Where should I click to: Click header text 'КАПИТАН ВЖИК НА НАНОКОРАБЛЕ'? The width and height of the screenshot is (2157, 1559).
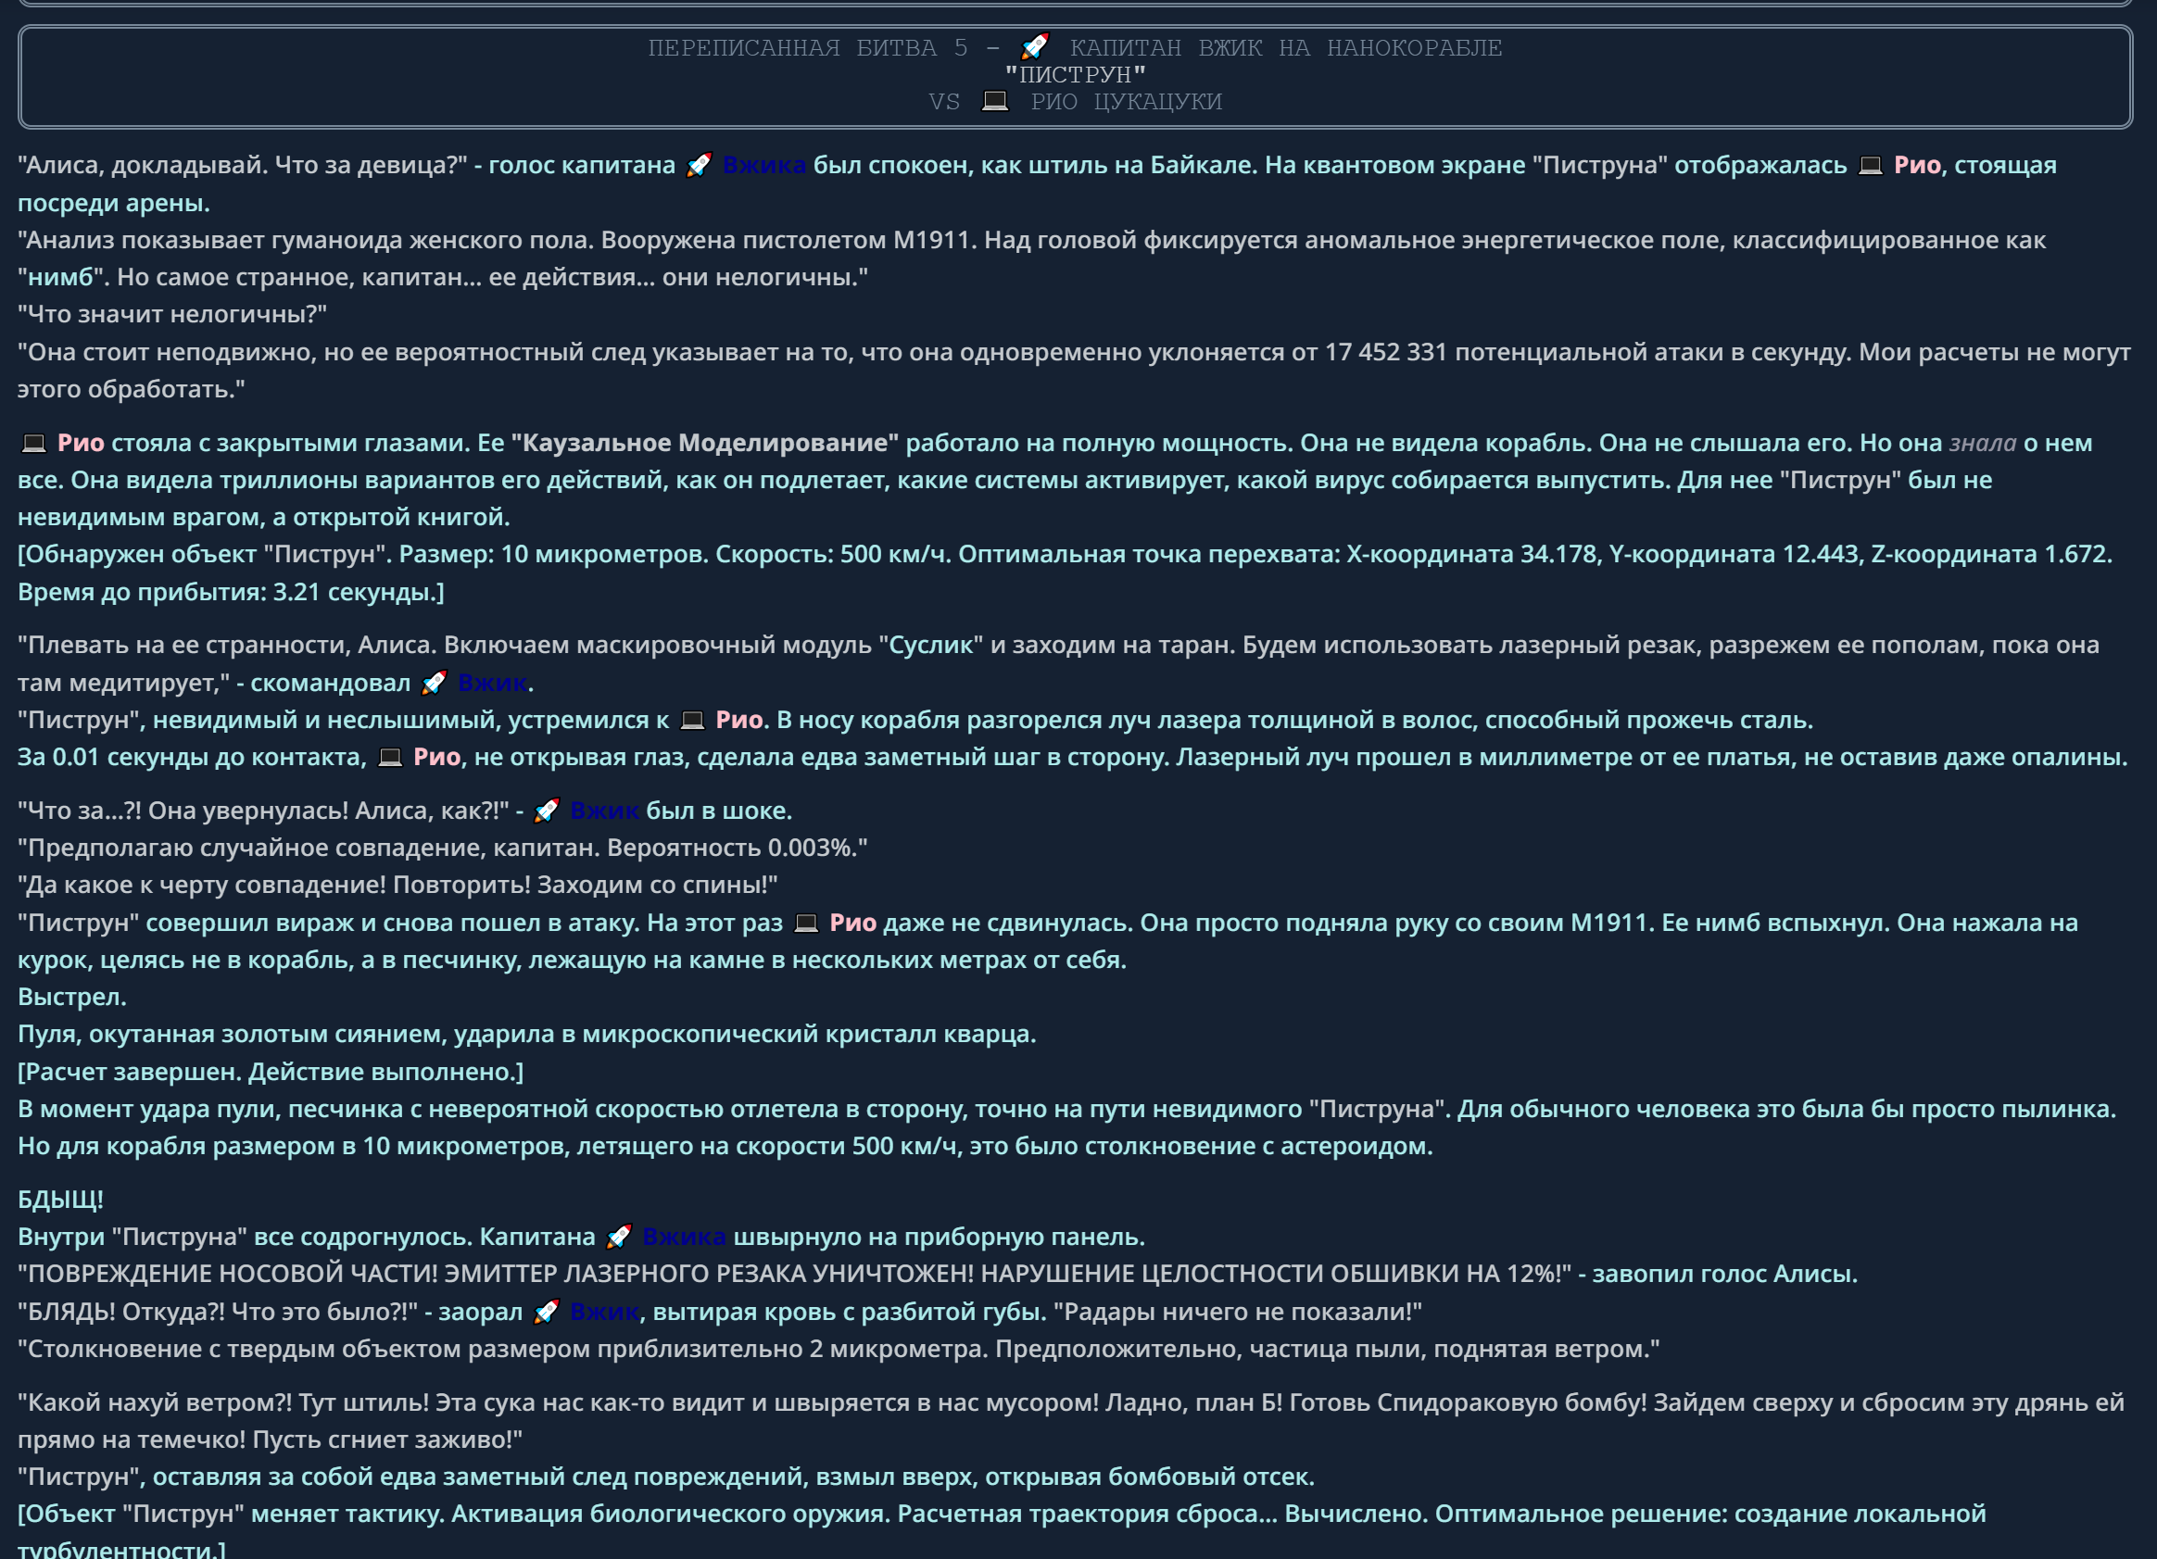(1286, 47)
